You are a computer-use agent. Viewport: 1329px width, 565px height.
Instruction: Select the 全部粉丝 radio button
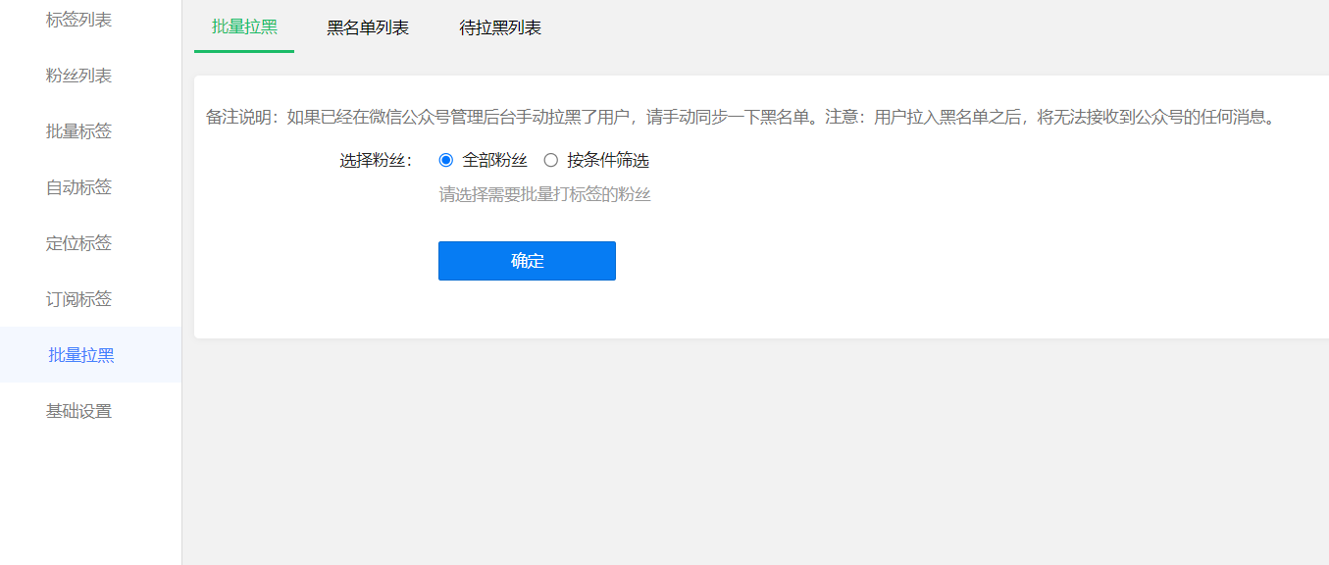(446, 161)
